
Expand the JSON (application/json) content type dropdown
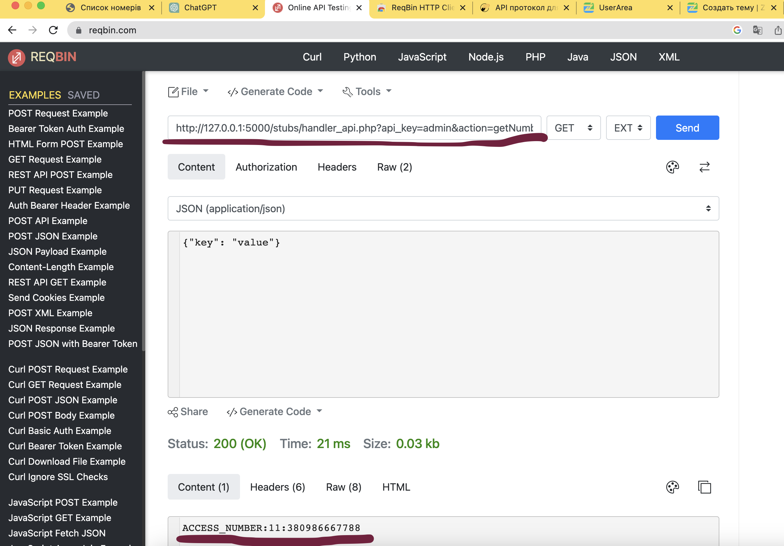coord(443,209)
